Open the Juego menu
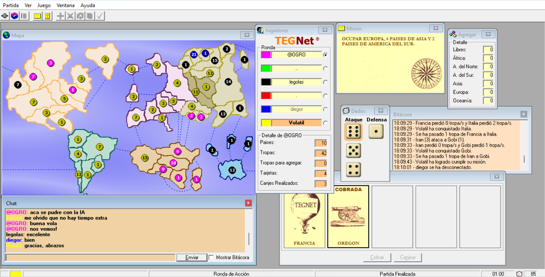545x277 pixels. (44, 5)
